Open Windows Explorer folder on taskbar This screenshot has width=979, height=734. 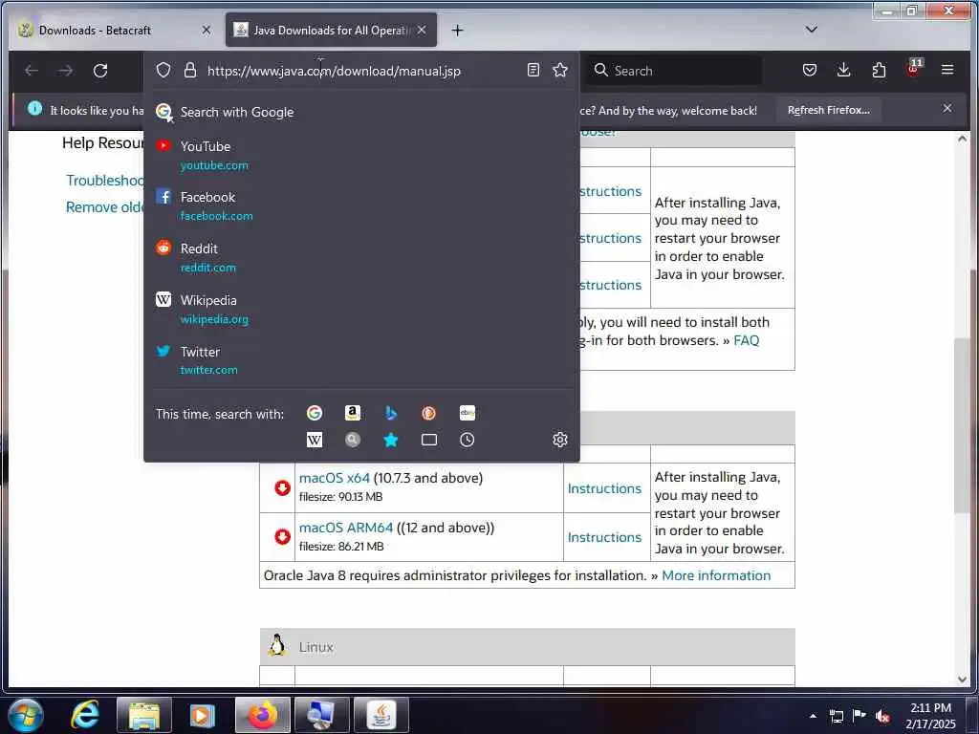point(144,715)
